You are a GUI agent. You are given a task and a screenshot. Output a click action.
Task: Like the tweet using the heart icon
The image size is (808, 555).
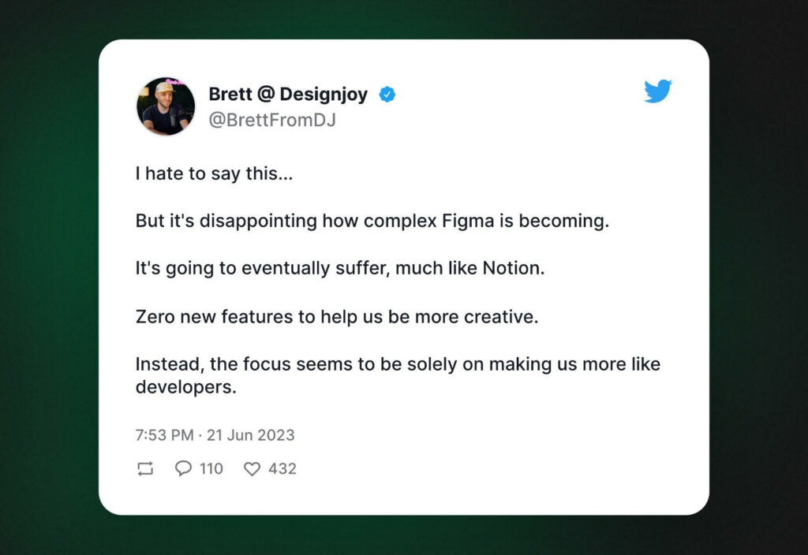tap(252, 468)
